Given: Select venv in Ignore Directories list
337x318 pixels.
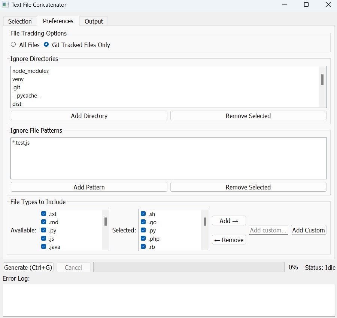Looking at the screenshot, I should pos(164,79).
